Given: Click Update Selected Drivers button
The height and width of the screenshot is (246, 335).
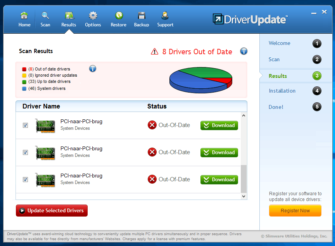Looking at the screenshot, I should 52,210.
